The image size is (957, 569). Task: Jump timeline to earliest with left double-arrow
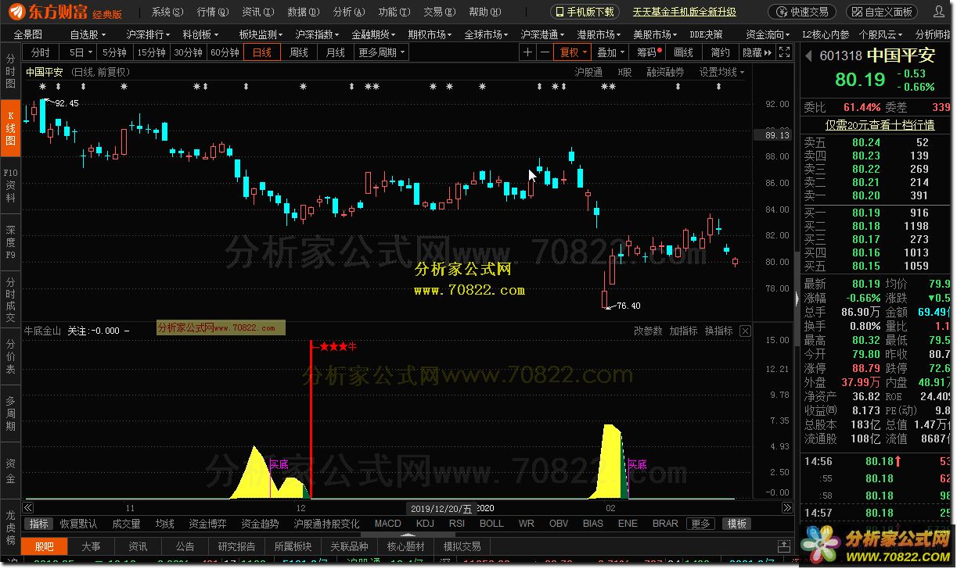(x=29, y=508)
